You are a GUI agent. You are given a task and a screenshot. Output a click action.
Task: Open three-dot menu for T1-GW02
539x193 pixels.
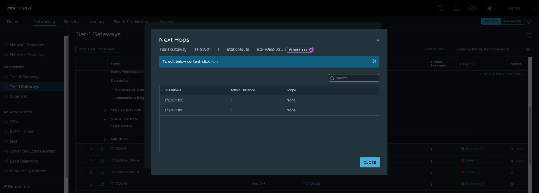pos(81,149)
